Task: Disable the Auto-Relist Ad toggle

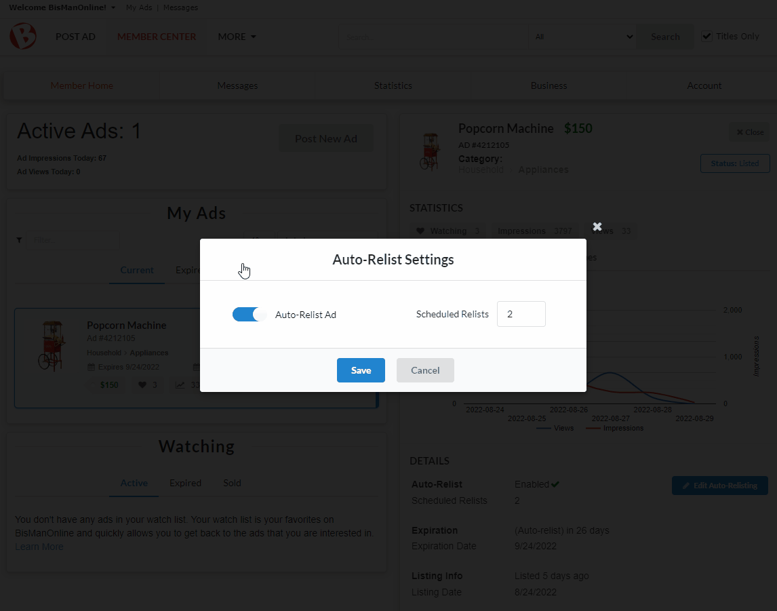Action: pos(248,314)
